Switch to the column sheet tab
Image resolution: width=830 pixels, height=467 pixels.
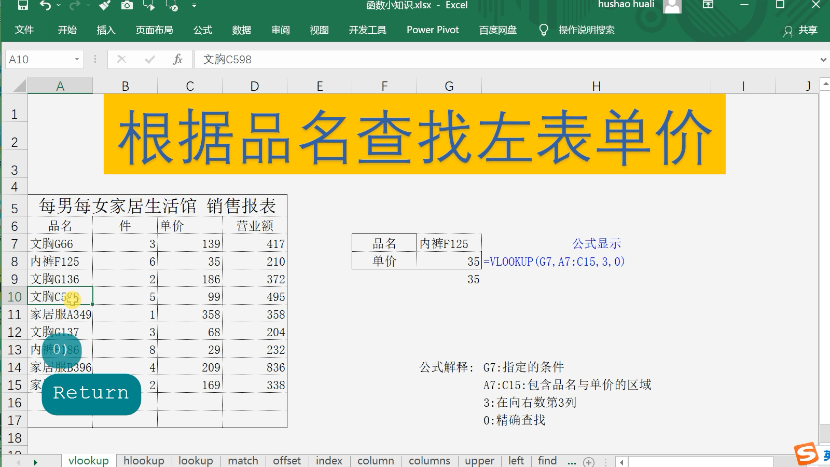tap(376, 460)
